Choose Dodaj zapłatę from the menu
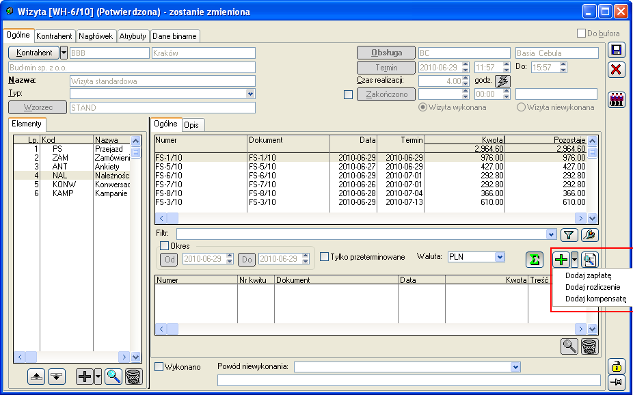633x395 pixels. coord(588,276)
